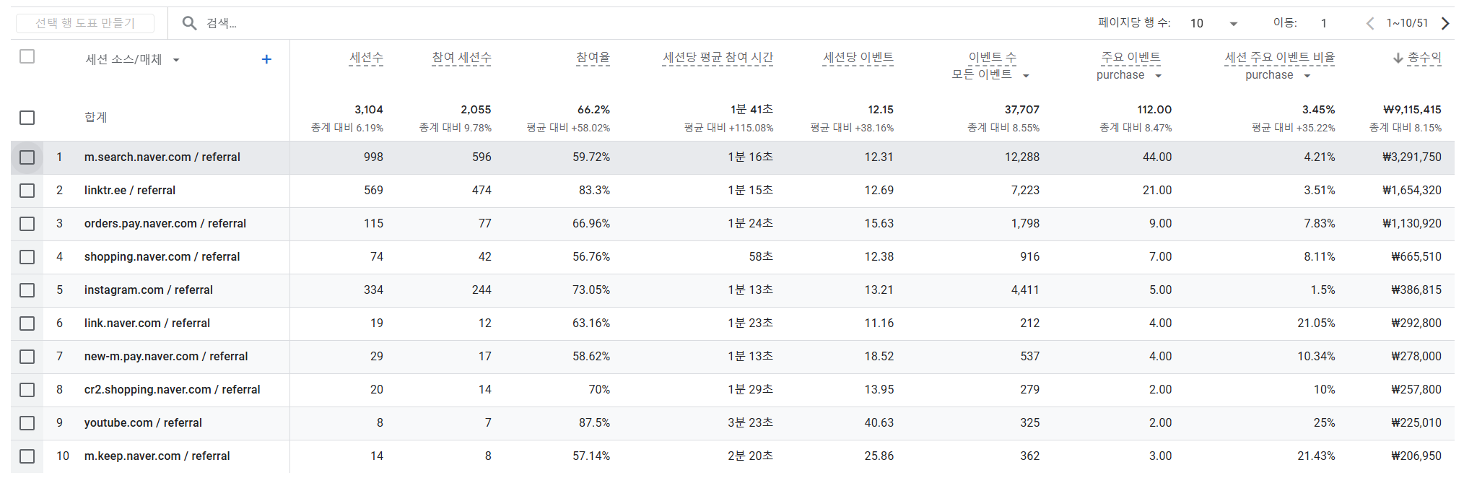1464x478 pixels.
Task: Click the 3,104 total sessions value
Action: [x=369, y=110]
